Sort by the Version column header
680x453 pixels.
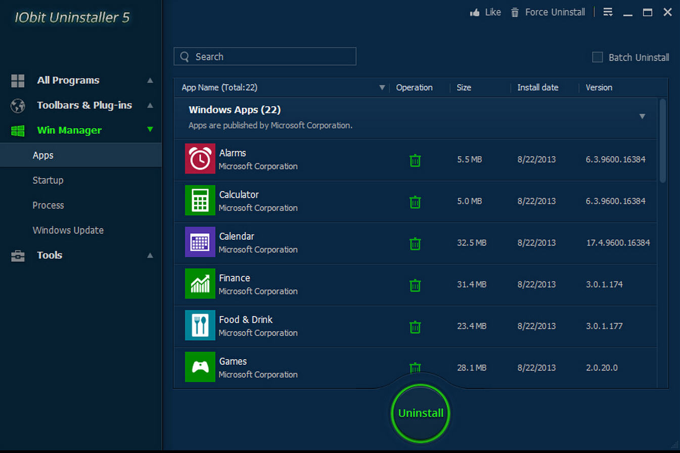click(599, 87)
